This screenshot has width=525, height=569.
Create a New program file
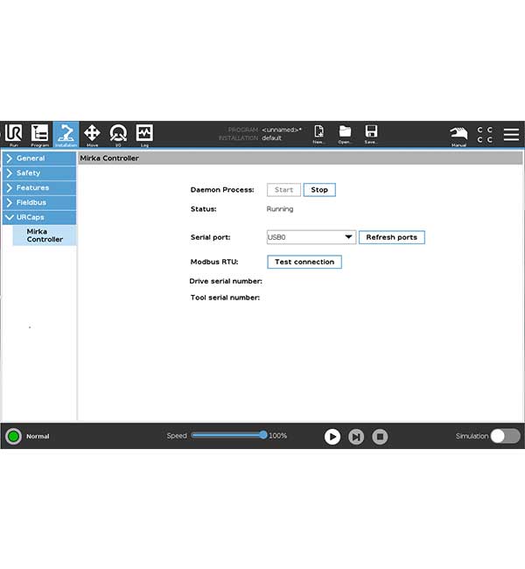(x=318, y=134)
